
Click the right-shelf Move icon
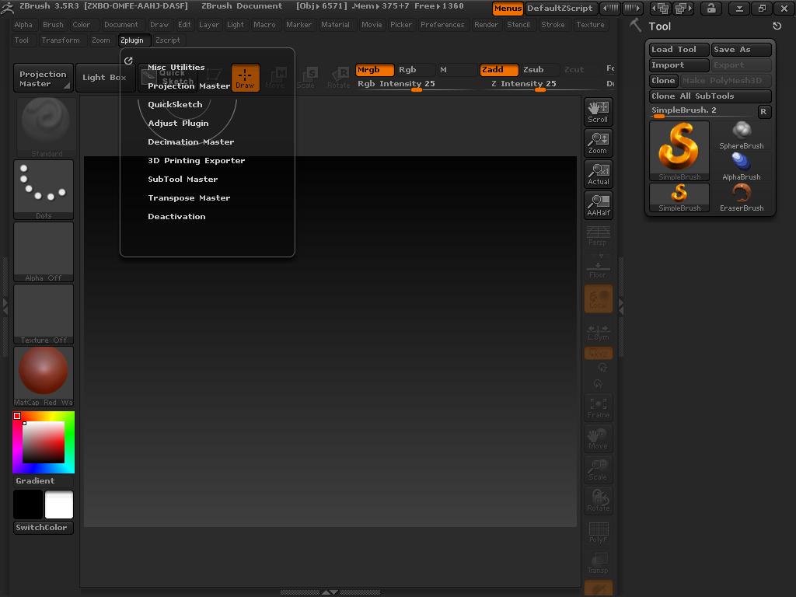point(598,438)
